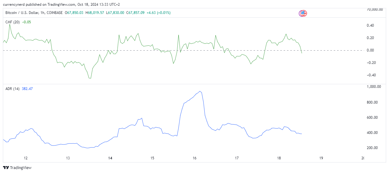
Task: Click the 800.00 ADR scale label
Action: [372, 102]
